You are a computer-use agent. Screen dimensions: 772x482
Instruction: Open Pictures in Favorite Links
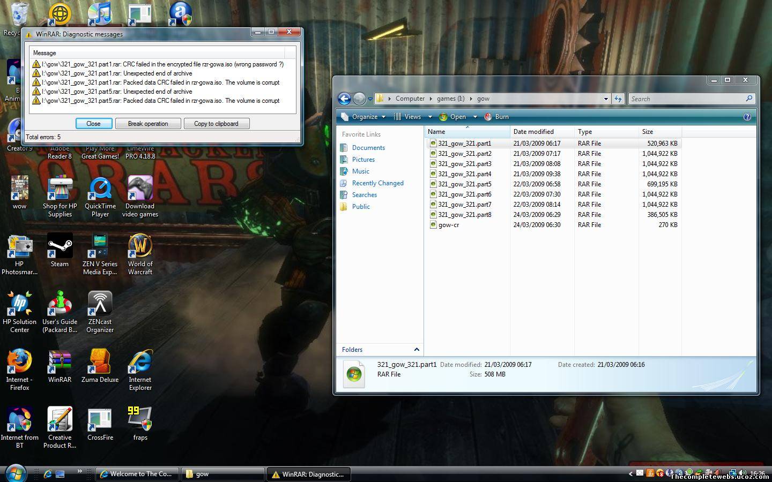(363, 160)
